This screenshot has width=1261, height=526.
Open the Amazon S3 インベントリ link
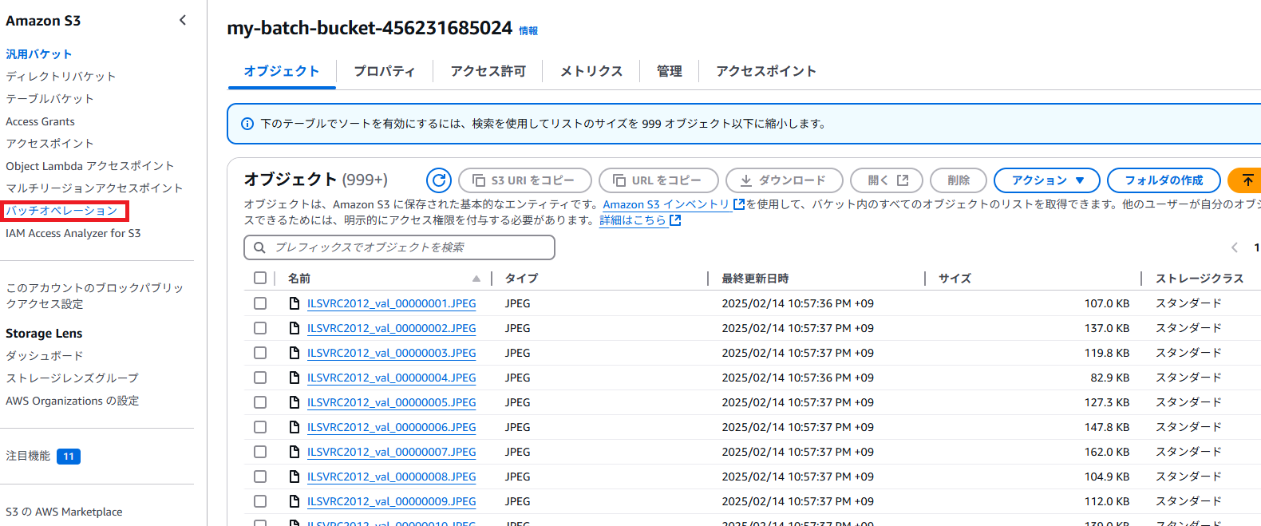pos(666,204)
